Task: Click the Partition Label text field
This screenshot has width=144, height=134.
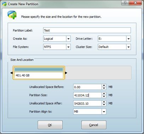Action: click(x=87, y=30)
